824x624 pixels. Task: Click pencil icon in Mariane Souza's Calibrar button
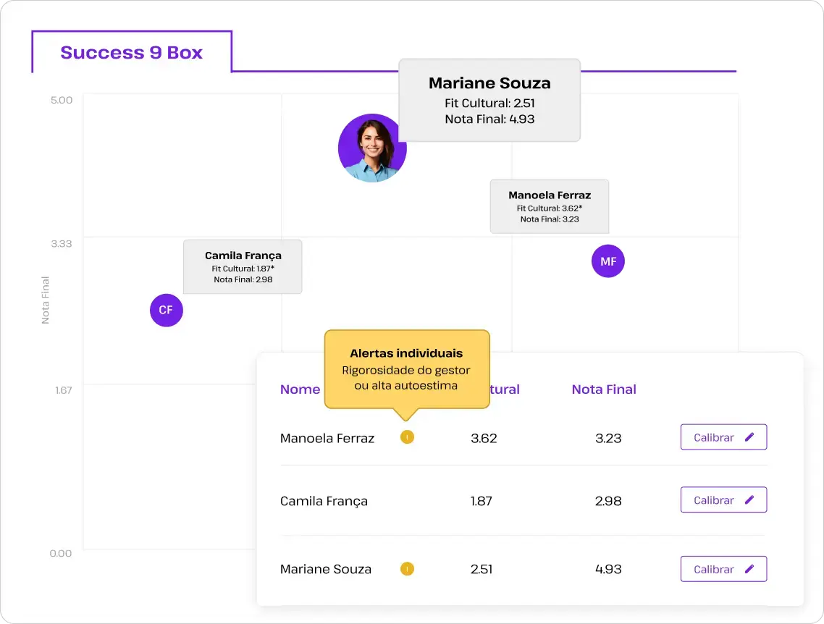coord(749,569)
